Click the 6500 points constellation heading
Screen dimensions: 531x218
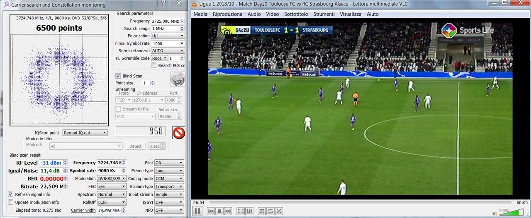[59, 28]
